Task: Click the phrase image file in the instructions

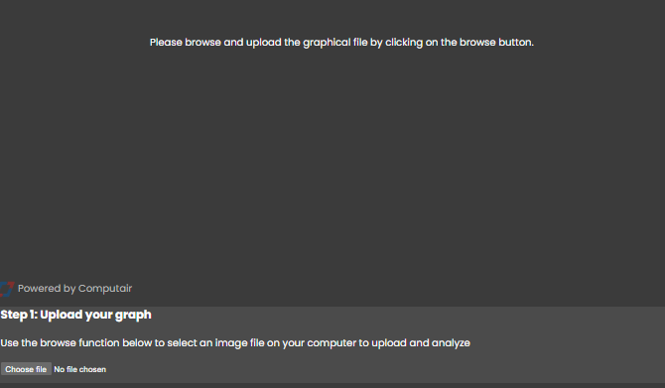Action: pos(239,343)
